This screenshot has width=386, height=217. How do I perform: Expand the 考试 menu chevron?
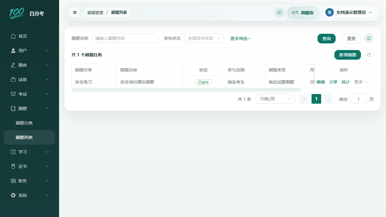(47, 94)
